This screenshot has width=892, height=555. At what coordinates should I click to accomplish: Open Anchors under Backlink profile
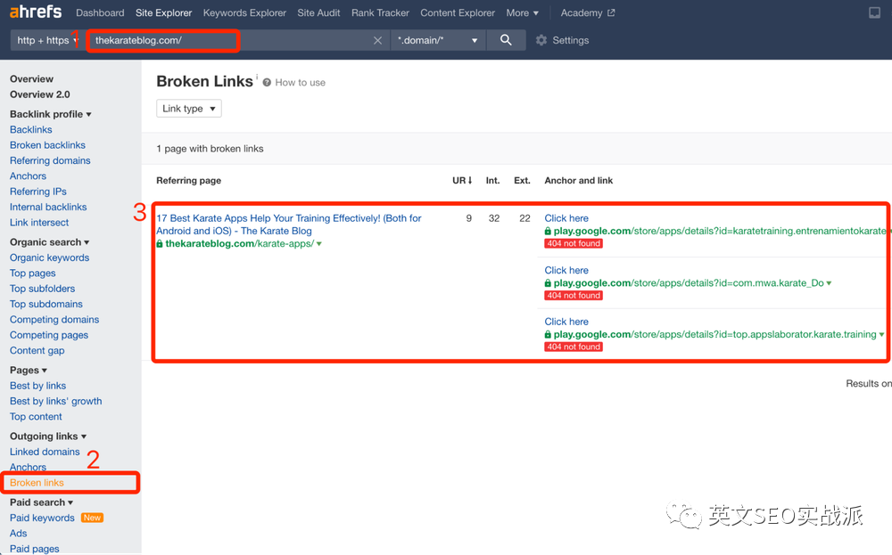(28, 176)
